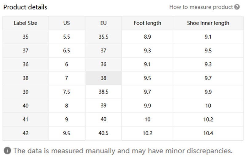Screen dimensions: 246x161
Task: Click the EU 38.5 cell
Action: click(103, 92)
